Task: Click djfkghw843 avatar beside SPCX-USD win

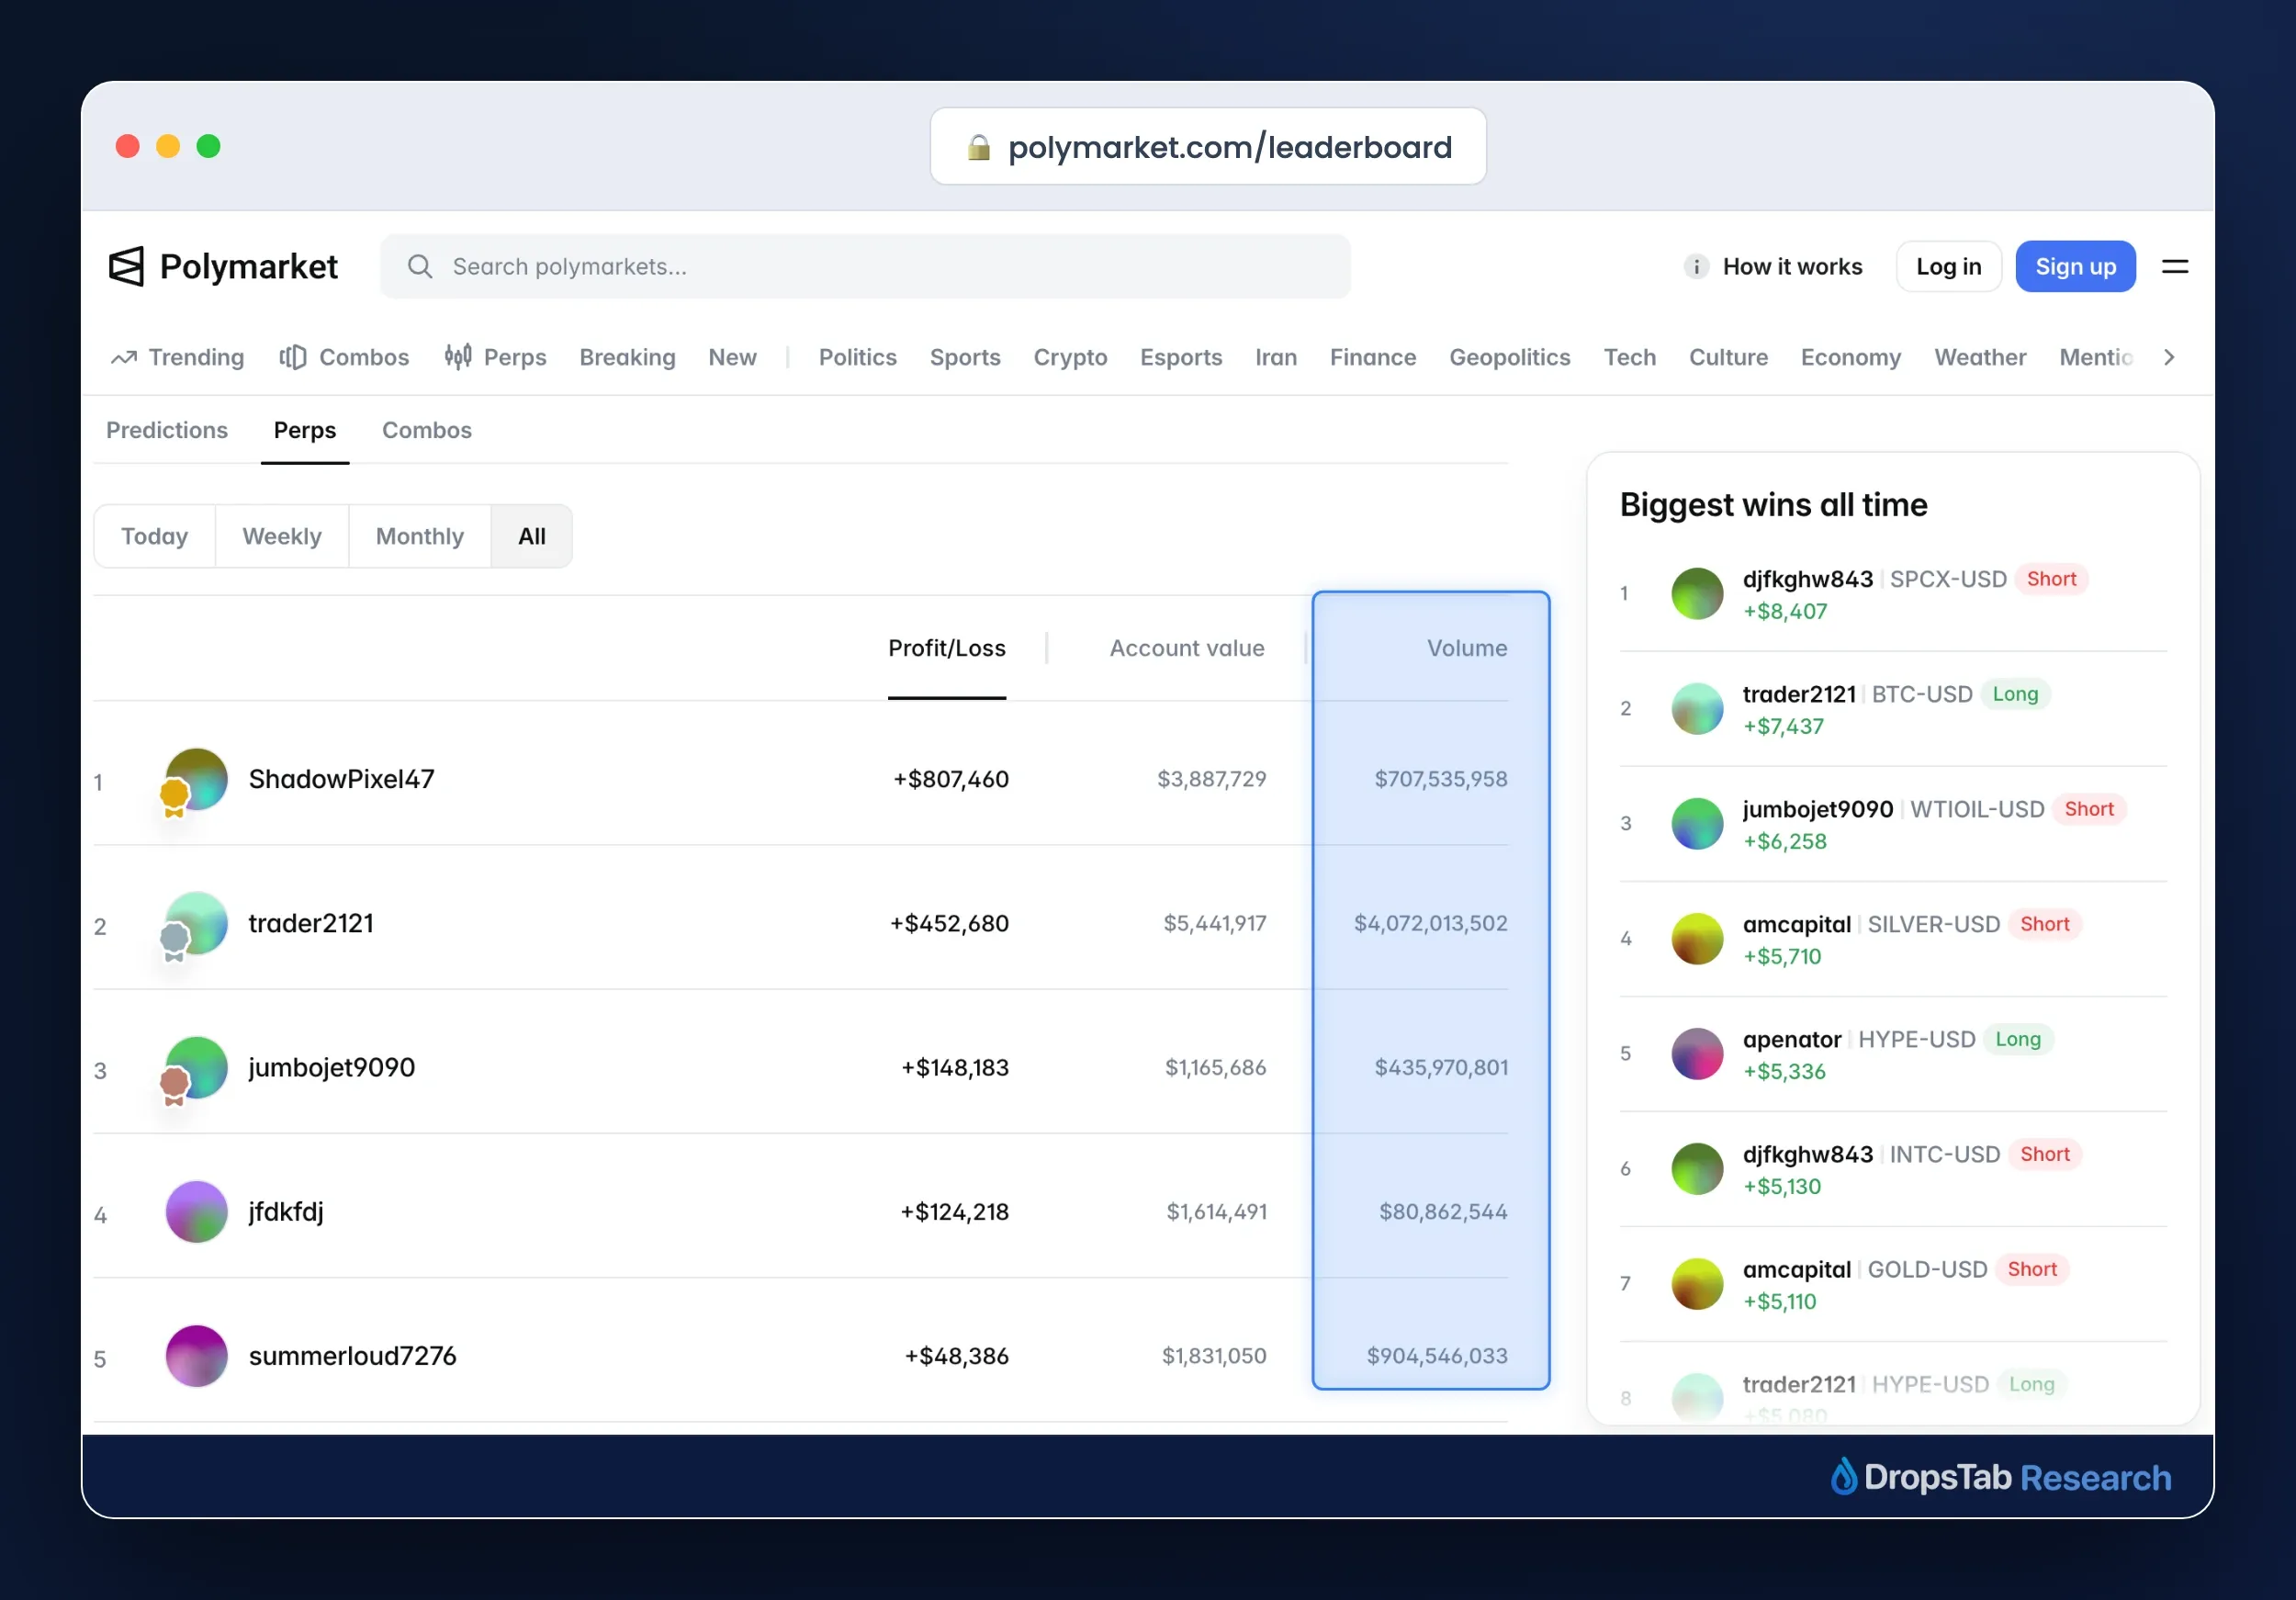Action: click(1697, 594)
